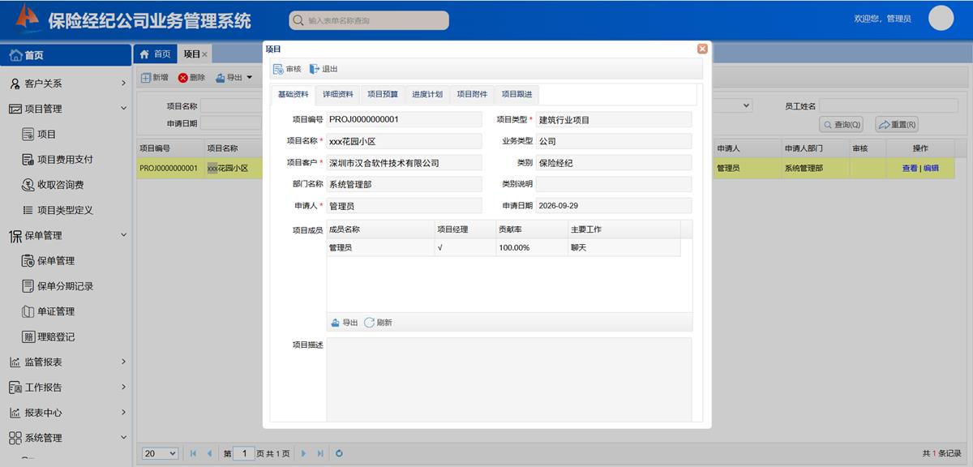Expand 报表中心 menu
This screenshot has width=973, height=467.
point(66,413)
